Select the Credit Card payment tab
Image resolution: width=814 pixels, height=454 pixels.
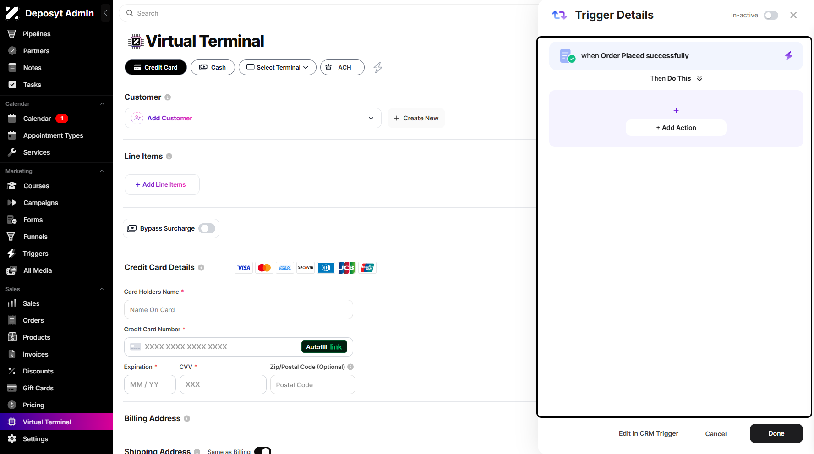156,67
